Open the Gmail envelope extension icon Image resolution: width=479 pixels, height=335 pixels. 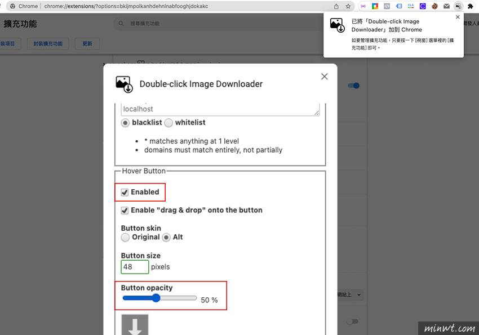[446, 6]
